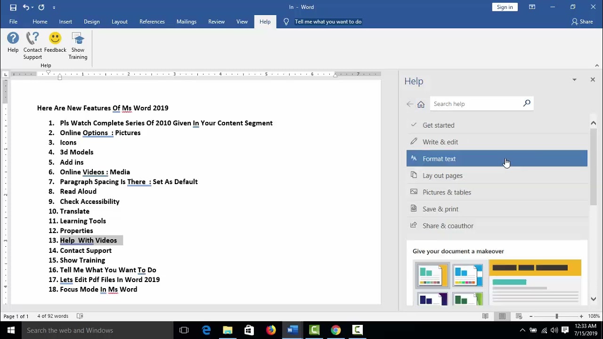The image size is (603, 339).
Task: Open the Windows Start menu
Action: (11, 330)
